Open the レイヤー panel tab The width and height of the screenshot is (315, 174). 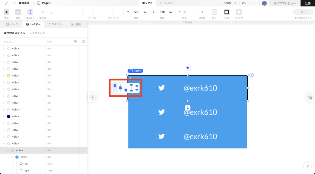pos(33,24)
